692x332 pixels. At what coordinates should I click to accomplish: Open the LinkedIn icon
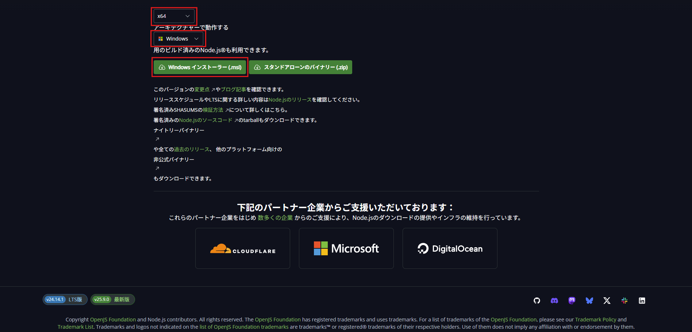pyautogui.click(x=642, y=301)
